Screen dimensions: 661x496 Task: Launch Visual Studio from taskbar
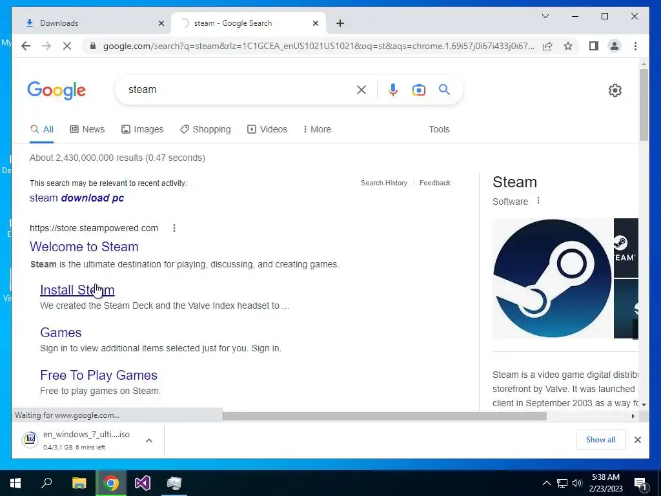pyautogui.click(x=143, y=483)
